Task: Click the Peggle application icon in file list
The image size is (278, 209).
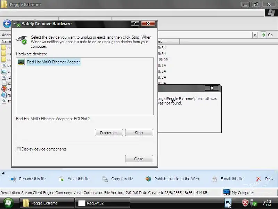Action: point(4,89)
